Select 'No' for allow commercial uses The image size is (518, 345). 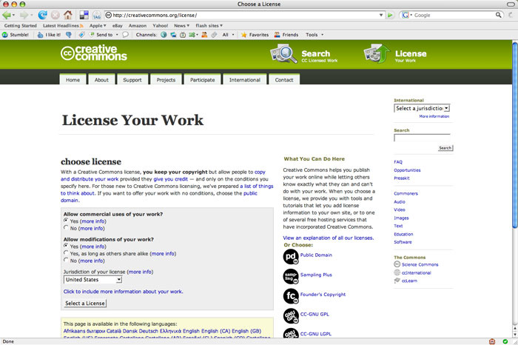(x=66, y=228)
